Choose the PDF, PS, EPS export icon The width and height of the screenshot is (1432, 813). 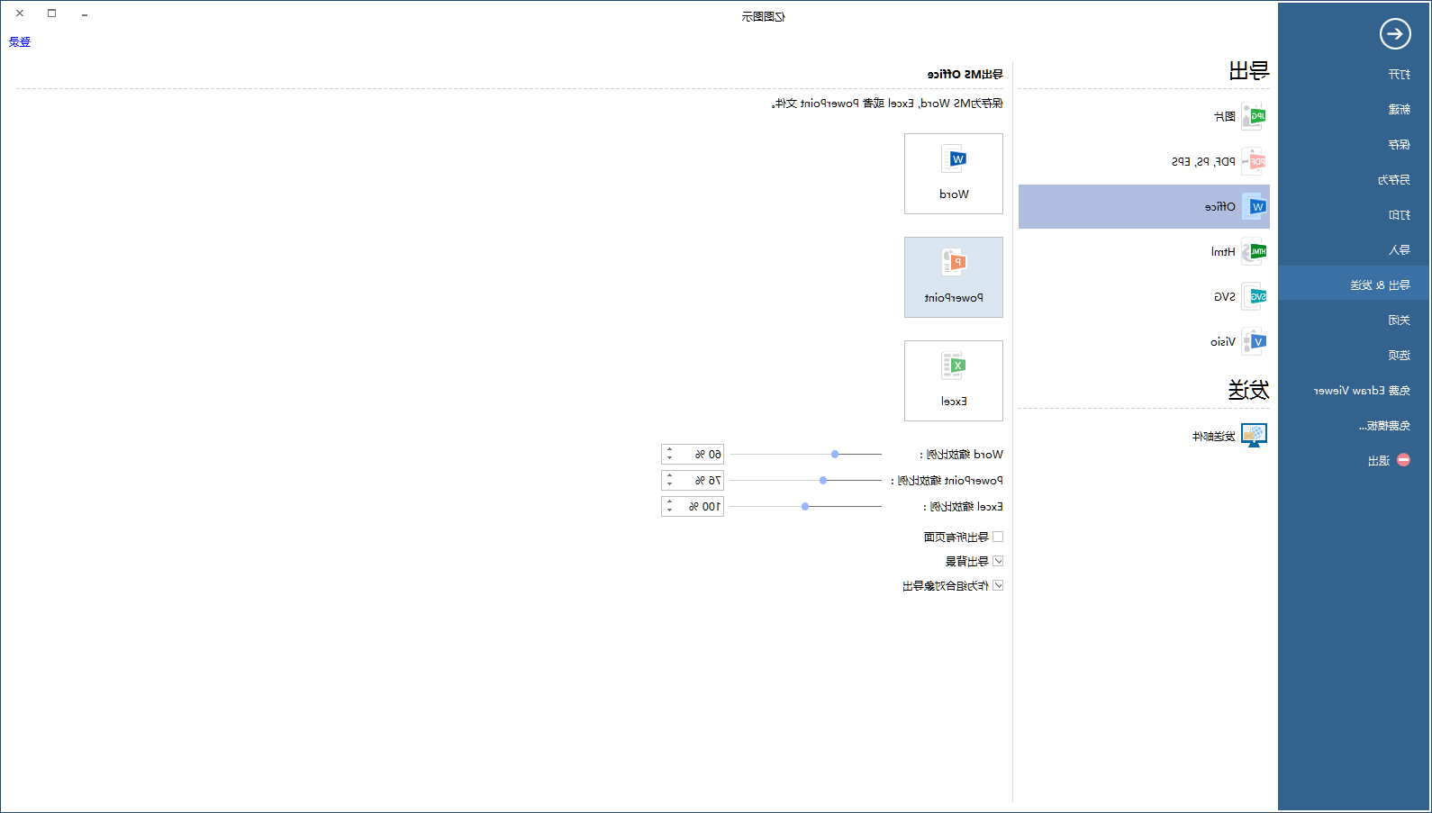(1254, 161)
